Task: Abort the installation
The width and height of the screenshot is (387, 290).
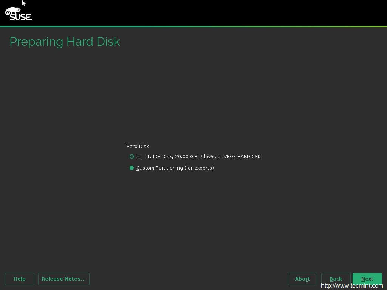Action: 303,279
